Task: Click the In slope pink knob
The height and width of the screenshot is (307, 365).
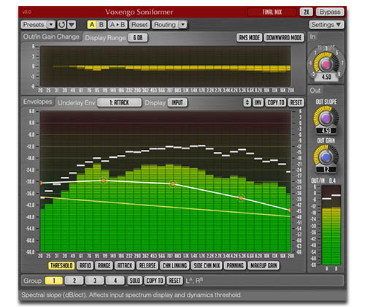Action: (x=326, y=64)
